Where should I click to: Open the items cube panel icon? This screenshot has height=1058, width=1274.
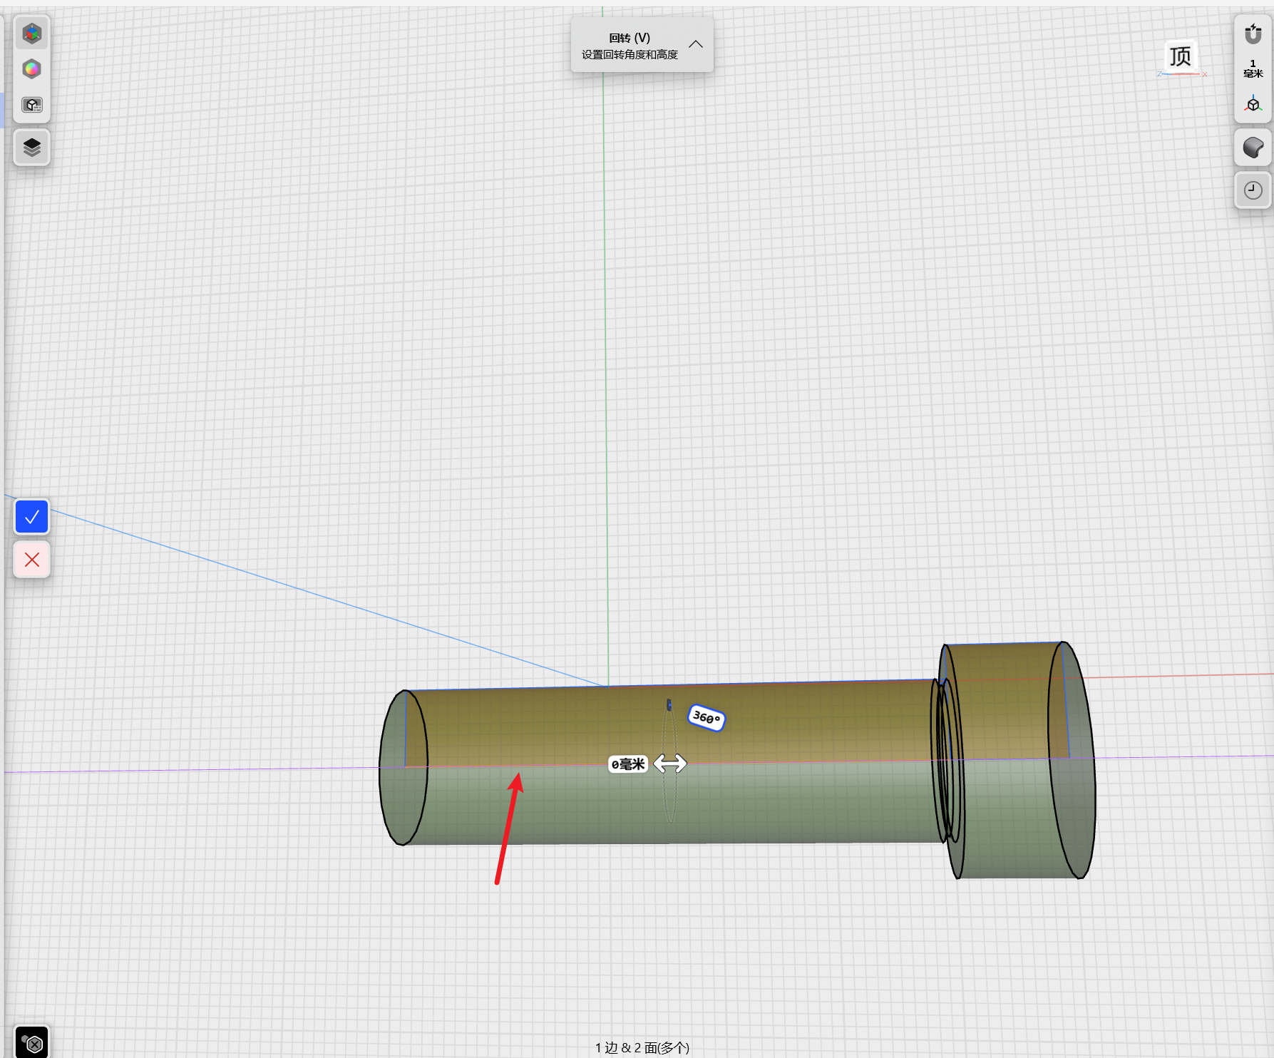(x=32, y=34)
